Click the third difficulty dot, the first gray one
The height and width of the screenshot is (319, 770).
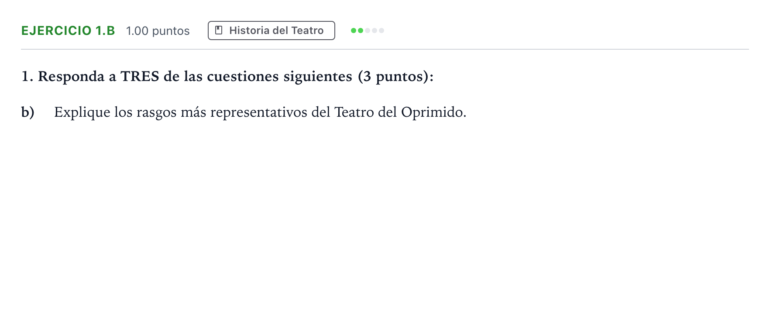pyautogui.click(x=368, y=31)
